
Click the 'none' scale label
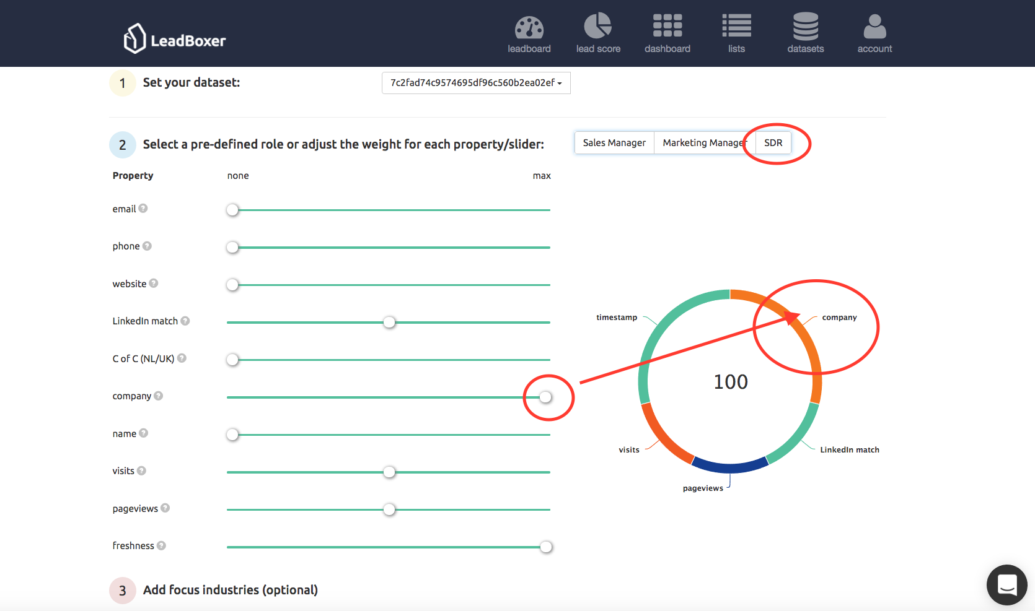[x=238, y=176]
